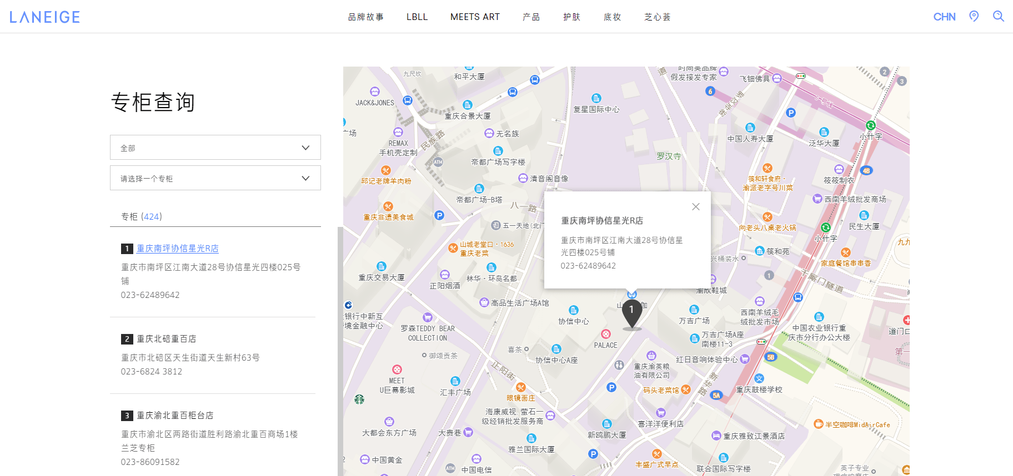Click the 大都会东方广场 shop icon
This screenshot has width=1013, height=476.
click(x=389, y=422)
